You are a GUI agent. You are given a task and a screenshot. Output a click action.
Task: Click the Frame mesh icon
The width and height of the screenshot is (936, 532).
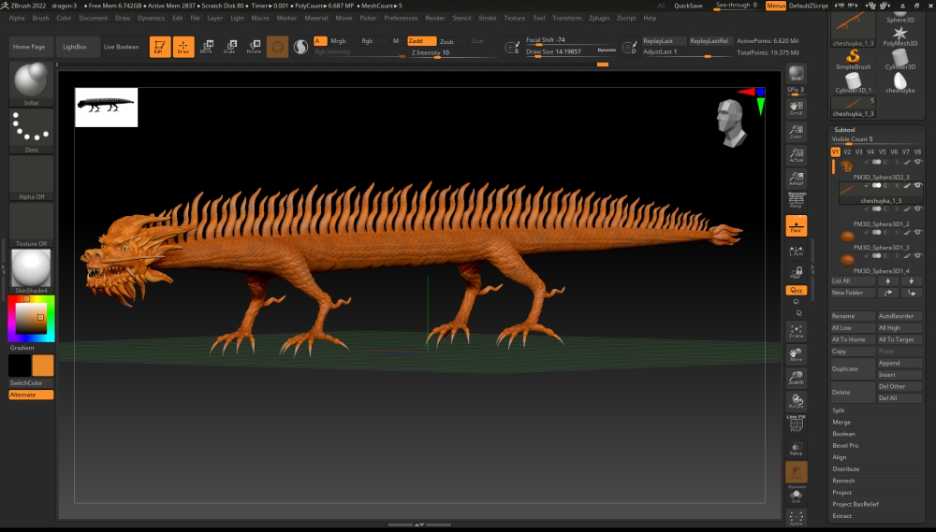coord(797,331)
